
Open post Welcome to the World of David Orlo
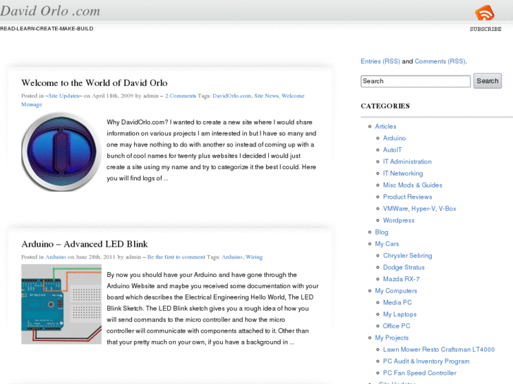pyautogui.click(x=95, y=82)
